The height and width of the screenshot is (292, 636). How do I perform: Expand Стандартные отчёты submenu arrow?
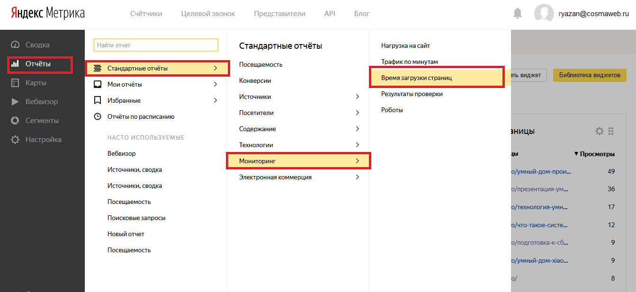[215, 68]
